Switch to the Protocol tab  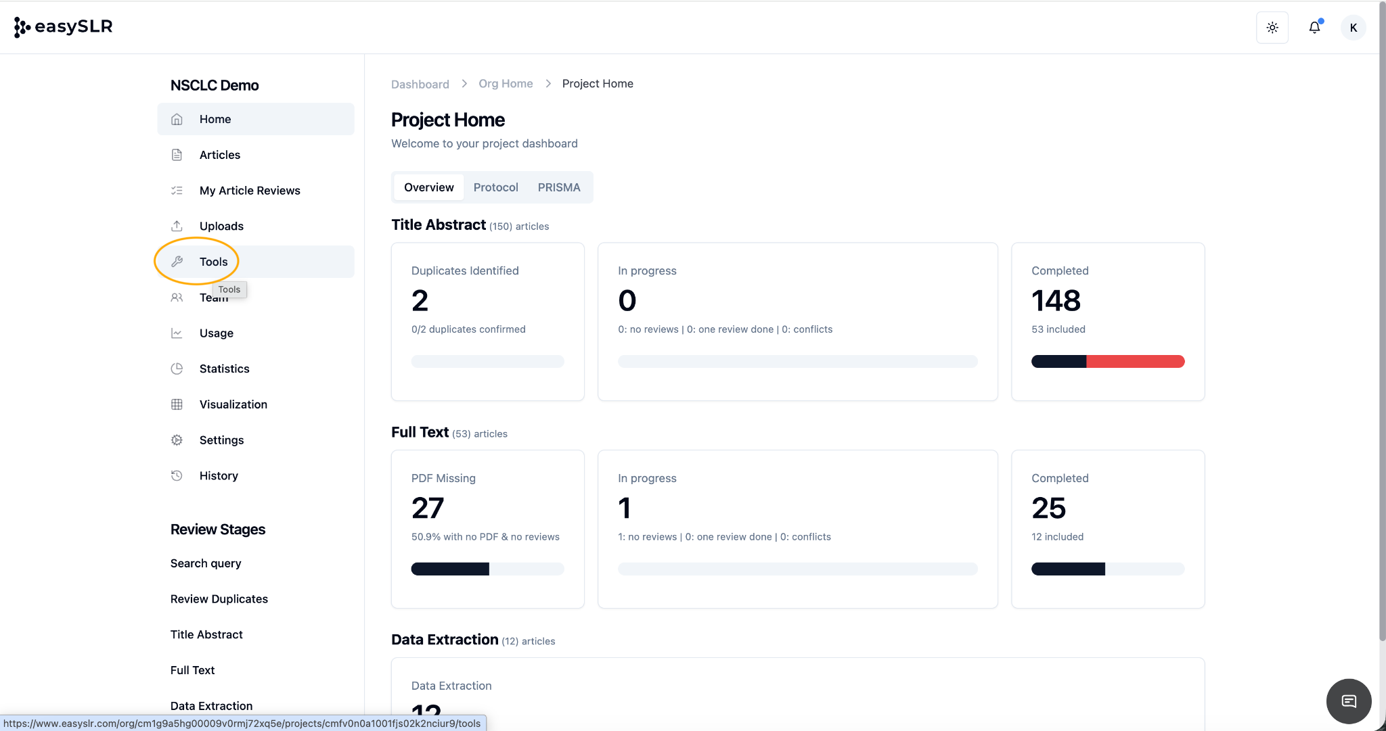click(495, 187)
